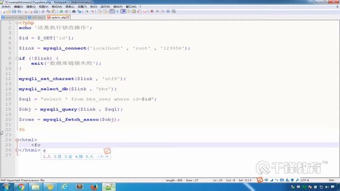The image size is (340, 191).
Task: Open the 搜索(S) menu
Action: click(31, 7)
